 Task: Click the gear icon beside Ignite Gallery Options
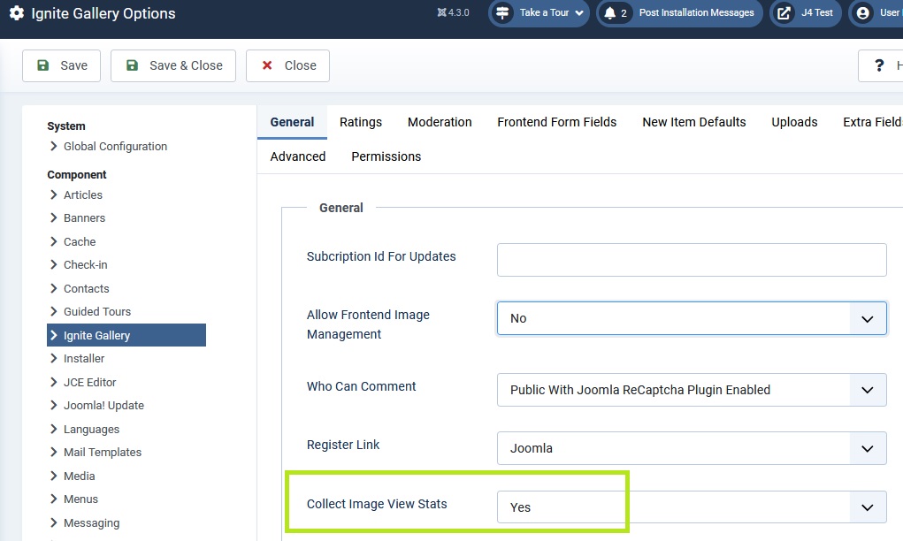(x=16, y=14)
